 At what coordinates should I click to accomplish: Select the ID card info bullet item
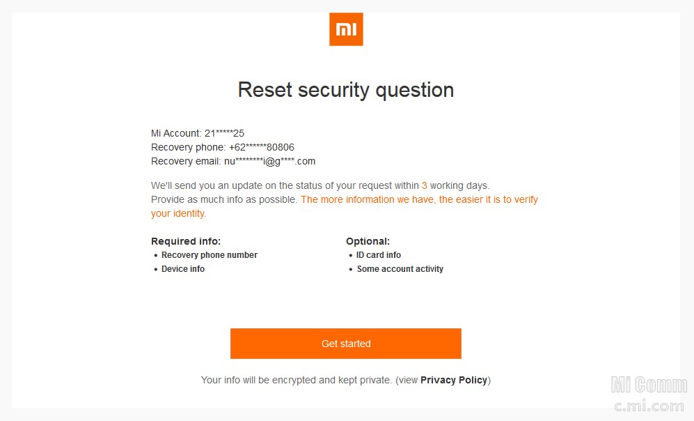(x=379, y=255)
